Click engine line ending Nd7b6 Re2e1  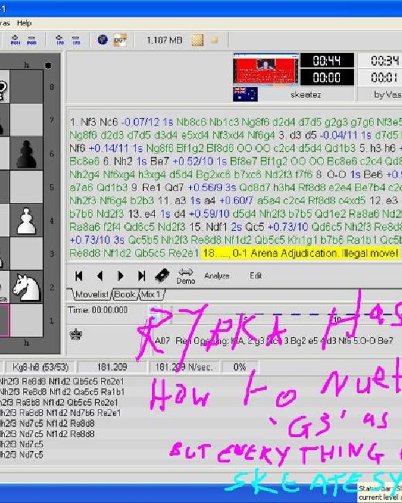coord(60,413)
